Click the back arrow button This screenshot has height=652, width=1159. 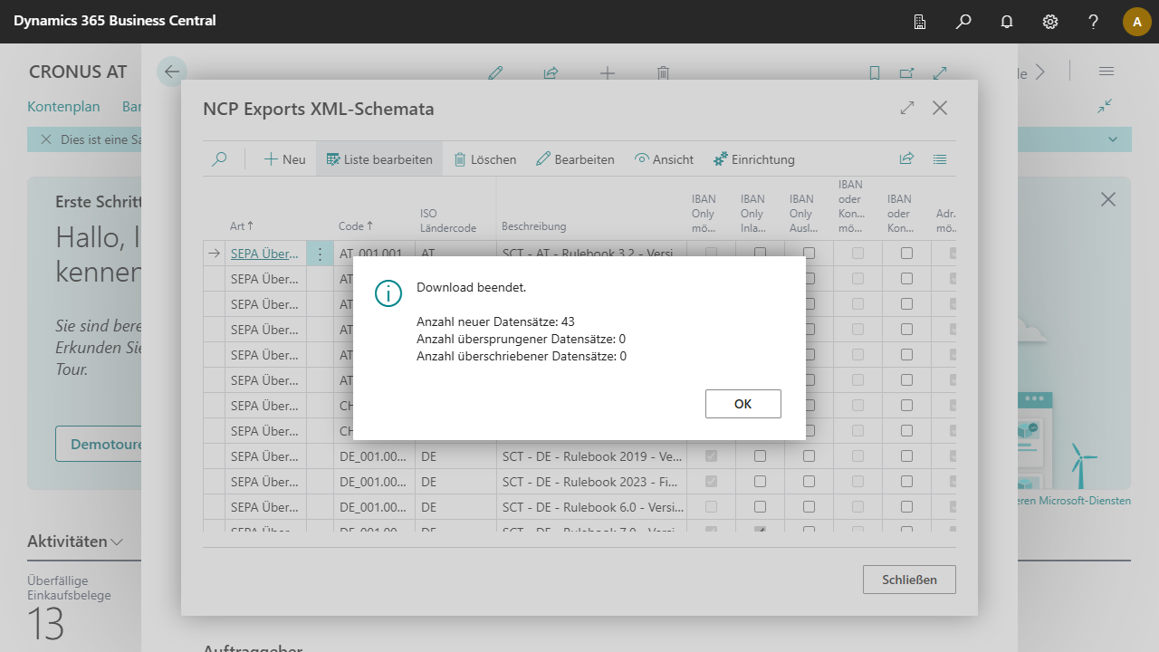(x=172, y=72)
